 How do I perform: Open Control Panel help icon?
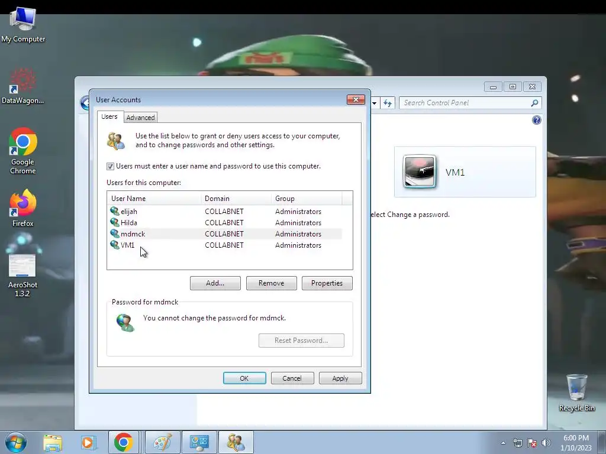tap(536, 120)
